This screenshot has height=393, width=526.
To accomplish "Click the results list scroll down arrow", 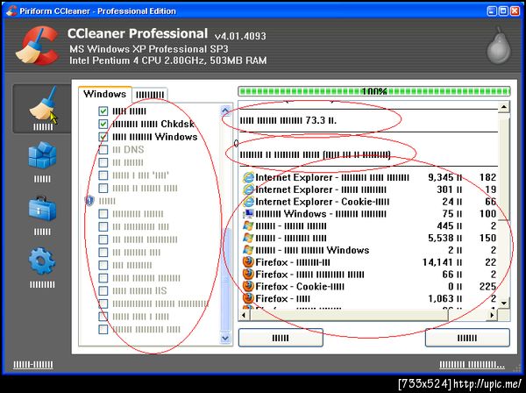I will [x=503, y=303].
